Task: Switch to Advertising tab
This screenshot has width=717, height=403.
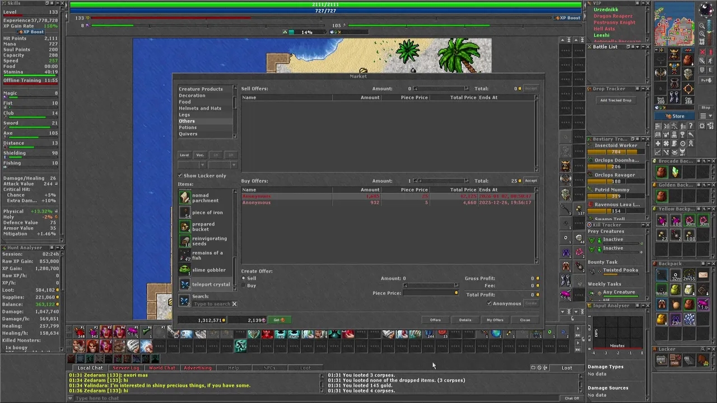Action: (198, 368)
